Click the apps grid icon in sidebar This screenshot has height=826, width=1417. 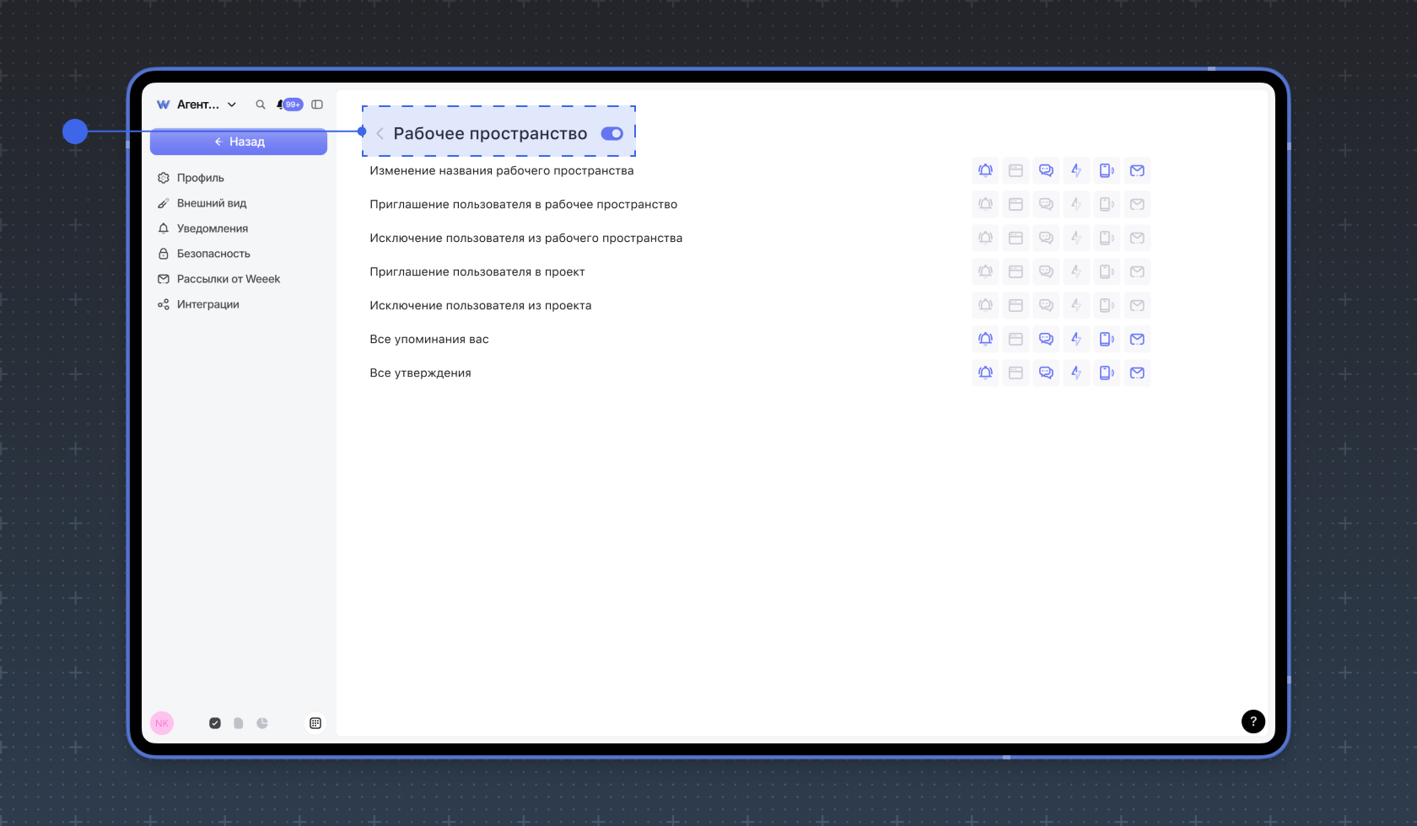[315, 723]
